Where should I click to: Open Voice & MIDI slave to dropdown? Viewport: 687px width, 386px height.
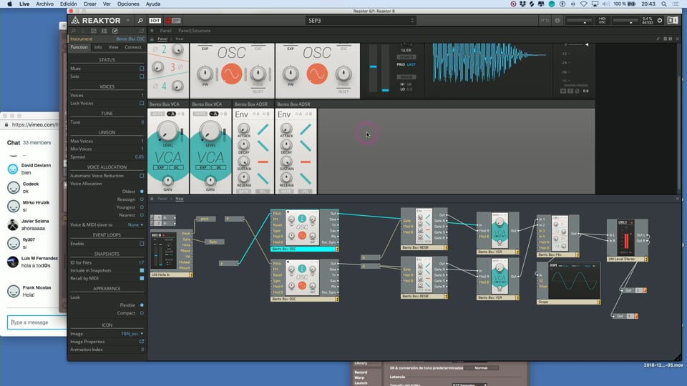[x=135, y=225]
